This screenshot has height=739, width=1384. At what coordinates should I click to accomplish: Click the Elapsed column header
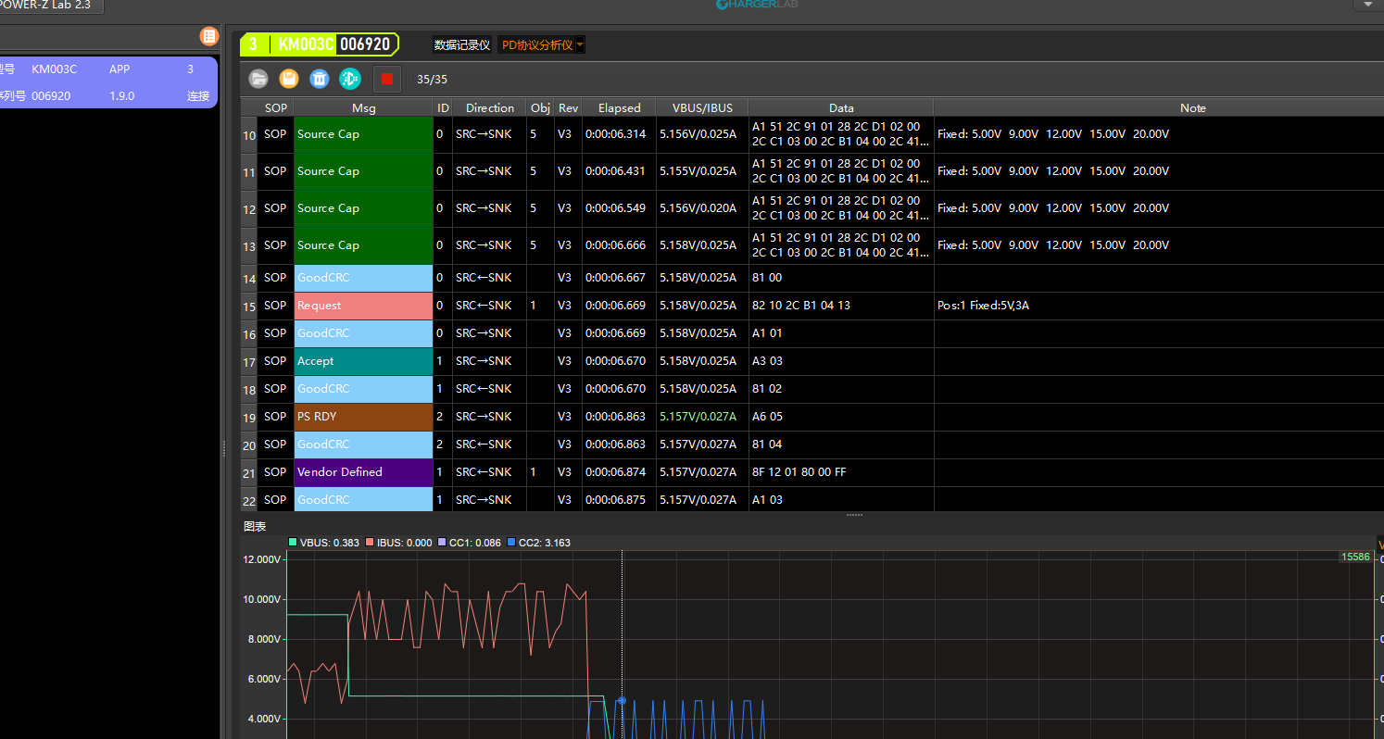tap(619, 108)
